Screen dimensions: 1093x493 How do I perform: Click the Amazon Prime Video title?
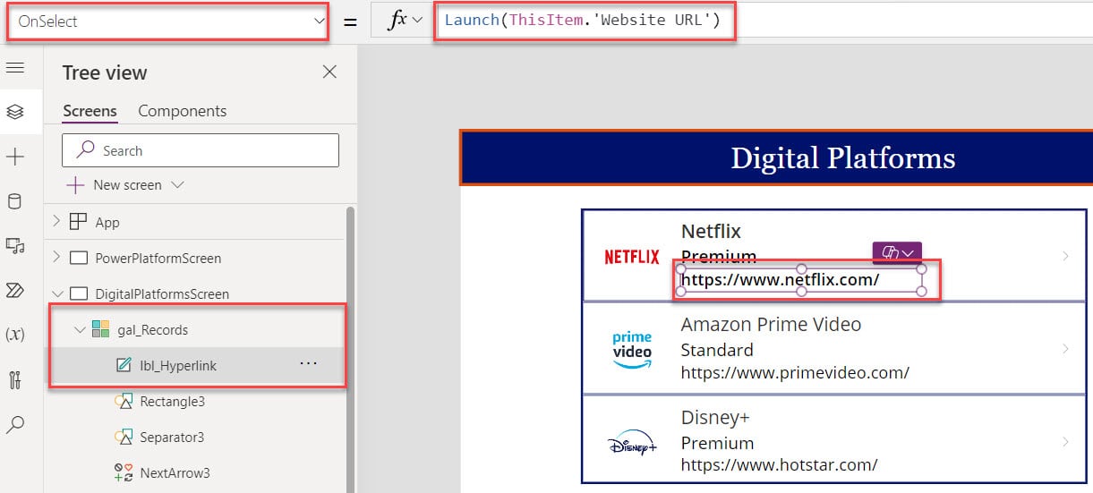tap(771, 325)
